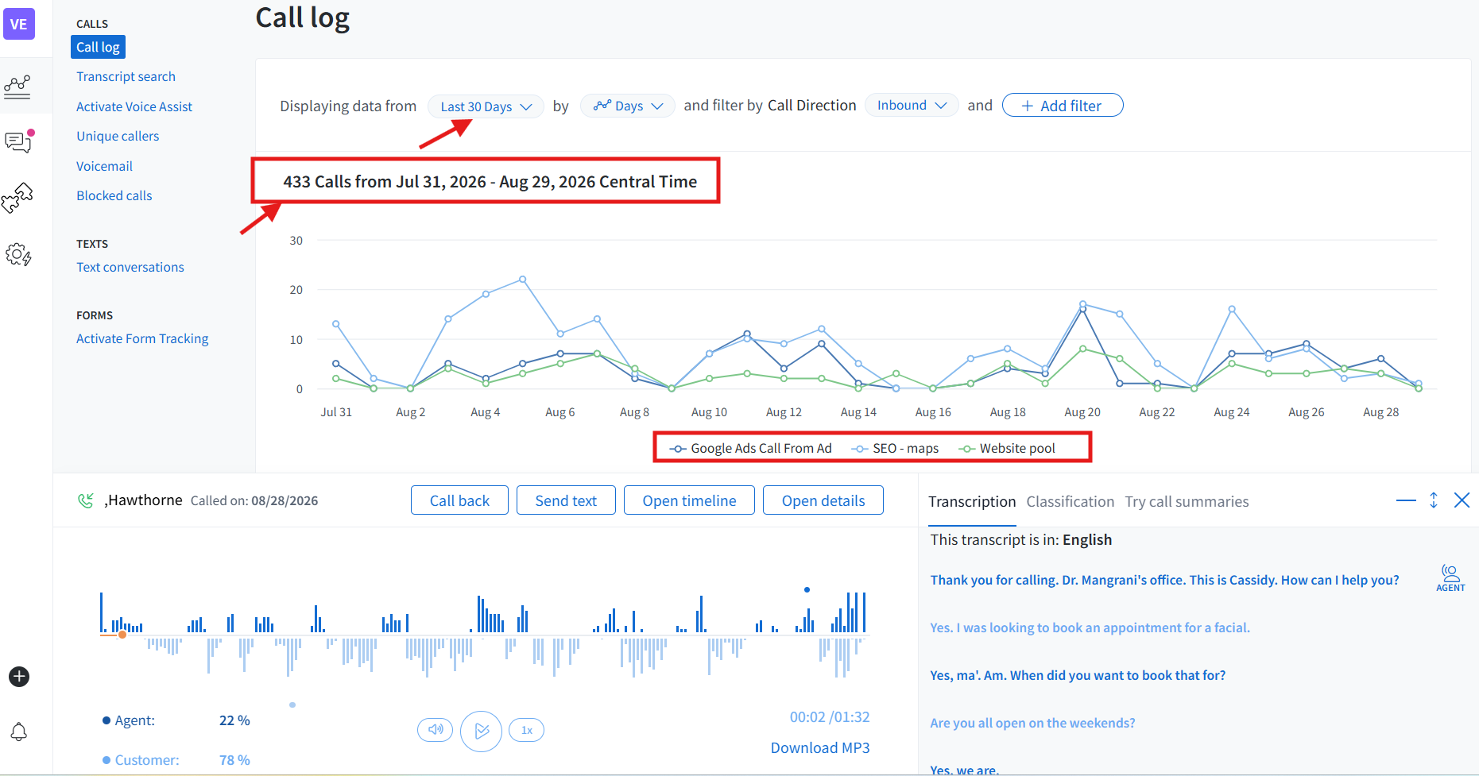Click the audio waveform to seek
Screen dimensions: 1479x776
point(483,634)
